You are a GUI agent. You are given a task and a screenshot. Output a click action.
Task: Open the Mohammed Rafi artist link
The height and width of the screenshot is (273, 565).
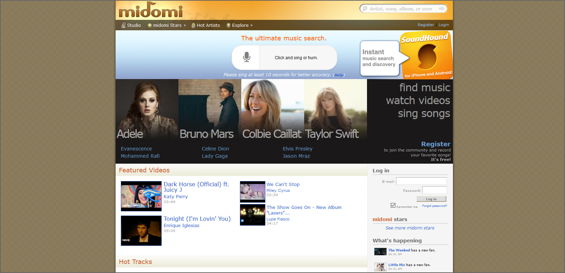(x=140, y=156)
